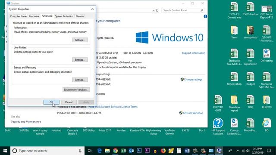The image size is (276, 155).
Task: Open User Profiles Settings button
Action: point(80,60)
